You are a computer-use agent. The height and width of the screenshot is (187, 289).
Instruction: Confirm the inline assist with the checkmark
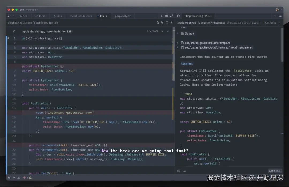pos(168,31)
